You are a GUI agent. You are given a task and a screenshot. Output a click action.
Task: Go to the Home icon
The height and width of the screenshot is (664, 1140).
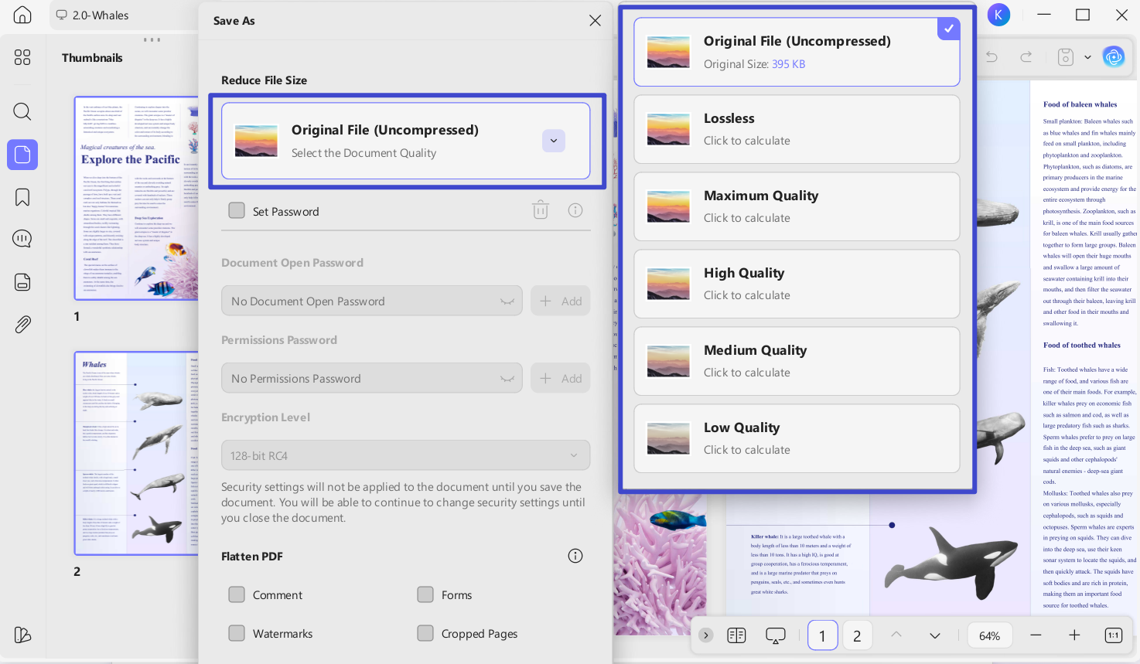pyautogui.click(x=22, y=15)
